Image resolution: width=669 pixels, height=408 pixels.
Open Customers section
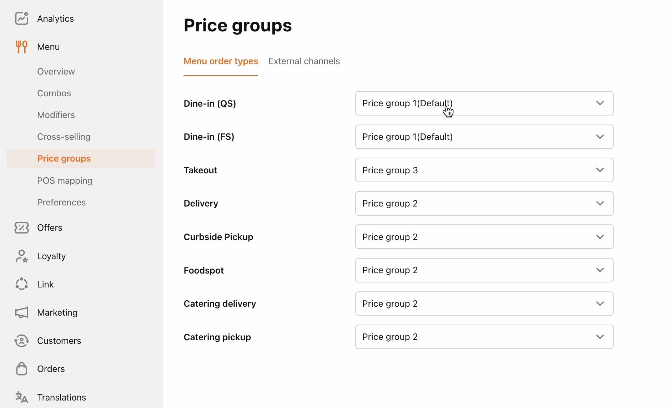[59, 341]
